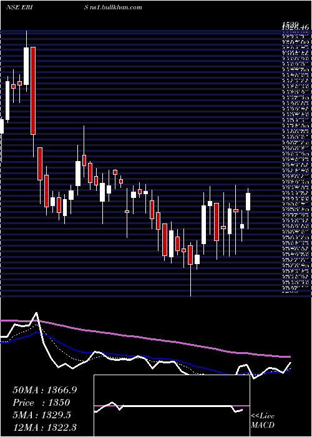Image resolution: width=312 pixels, height=437 pixels.
Task: Click the NSE ERI ticker title
Action: (x=20, y=7)
